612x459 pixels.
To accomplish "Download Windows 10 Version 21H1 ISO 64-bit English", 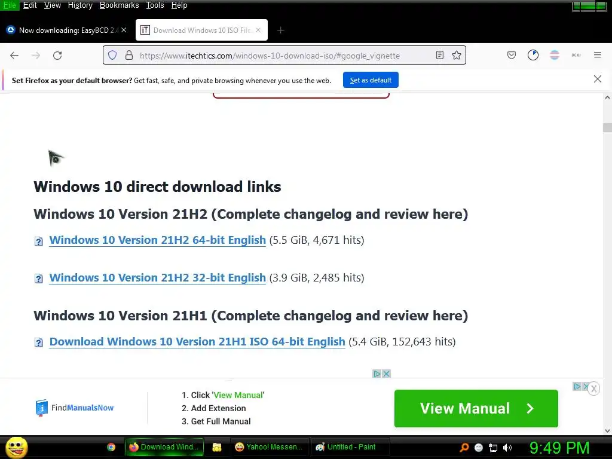I will (x=197, y=341).
